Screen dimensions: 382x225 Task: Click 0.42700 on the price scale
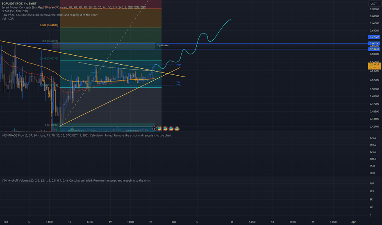tap(374, 127)
